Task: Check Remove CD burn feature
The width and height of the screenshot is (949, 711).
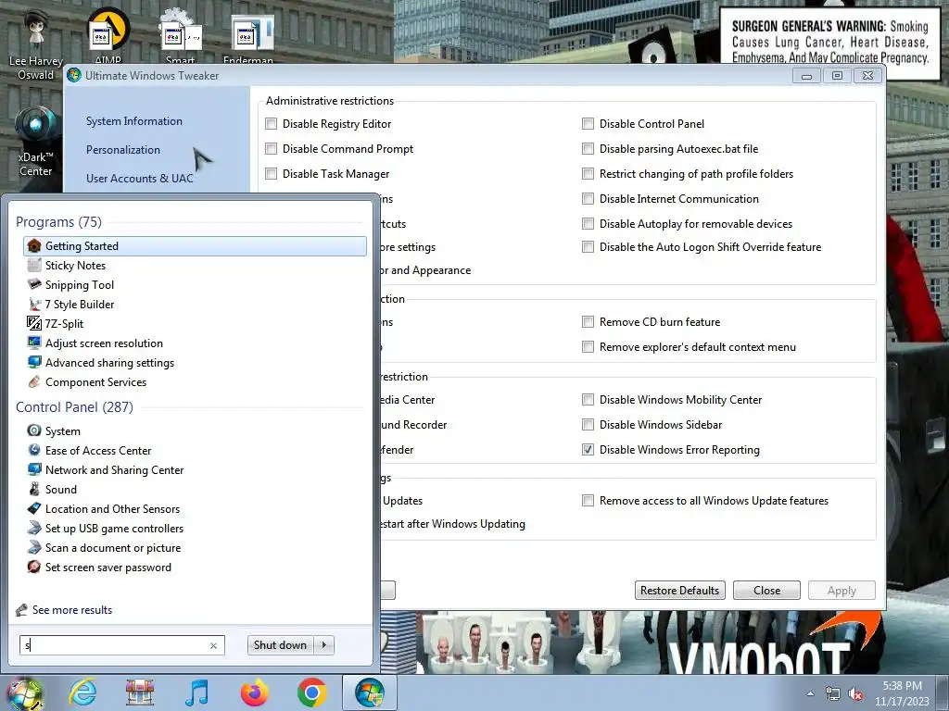Action: [588, 322]
